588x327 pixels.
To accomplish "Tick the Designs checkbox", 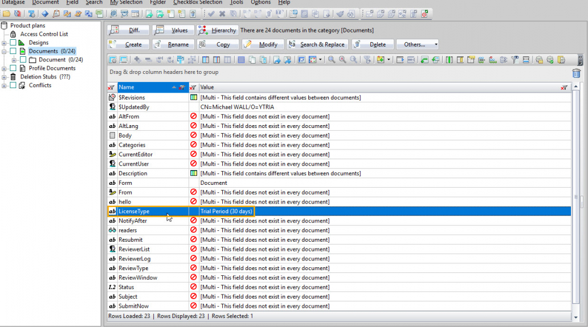I will coord(13,43).
